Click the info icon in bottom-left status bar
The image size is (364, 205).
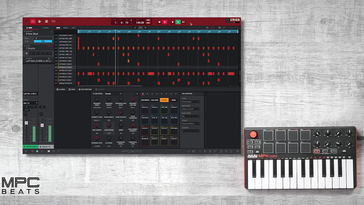26,151
